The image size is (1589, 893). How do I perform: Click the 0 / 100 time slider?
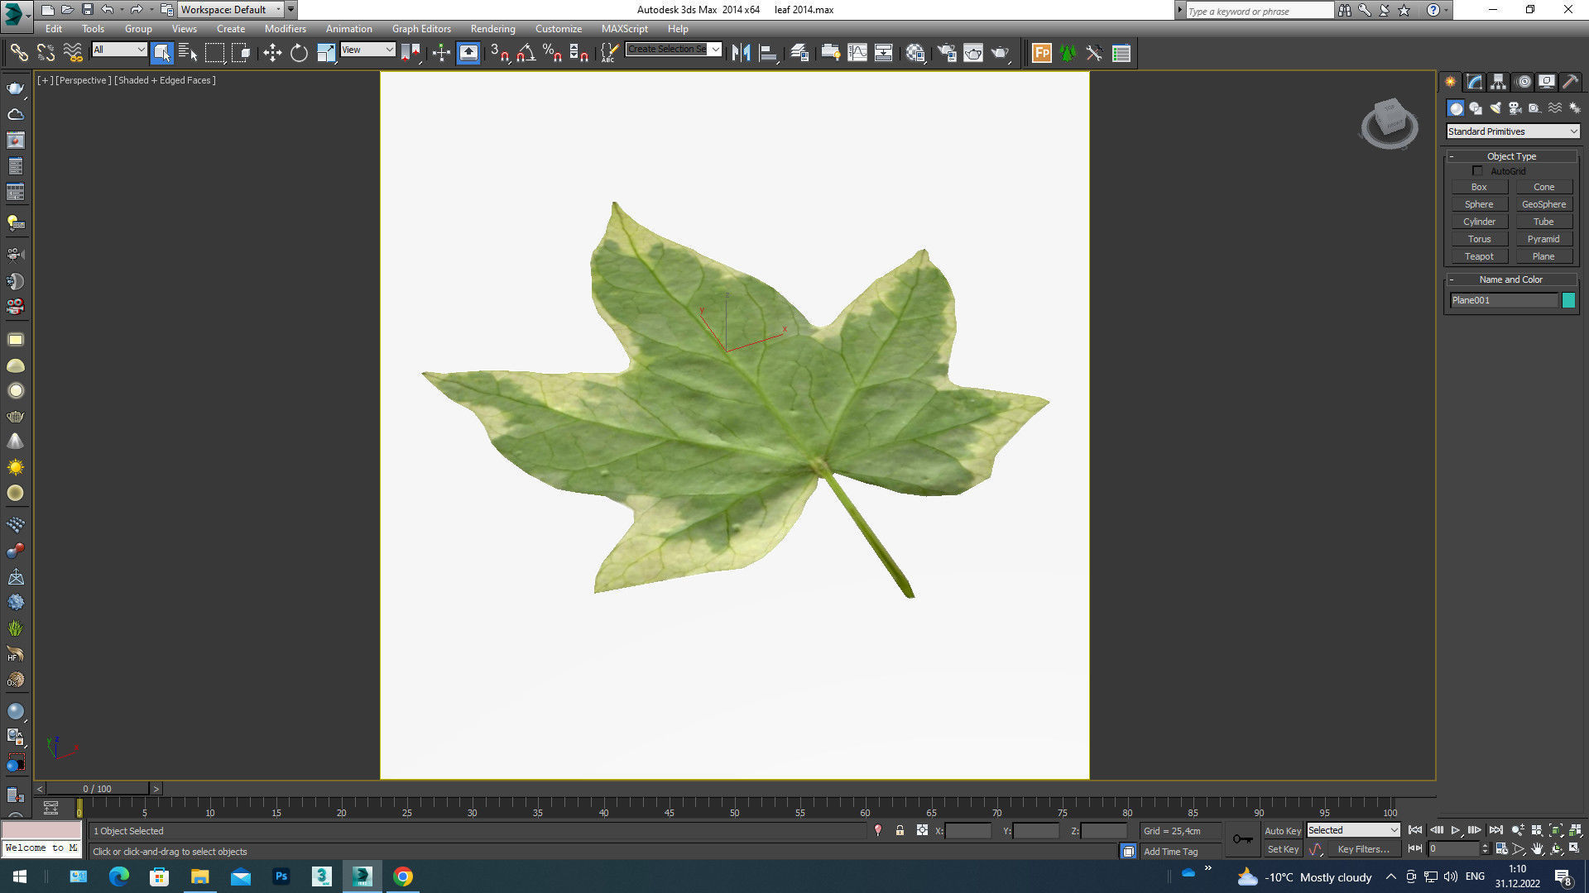tap(98, 789)
